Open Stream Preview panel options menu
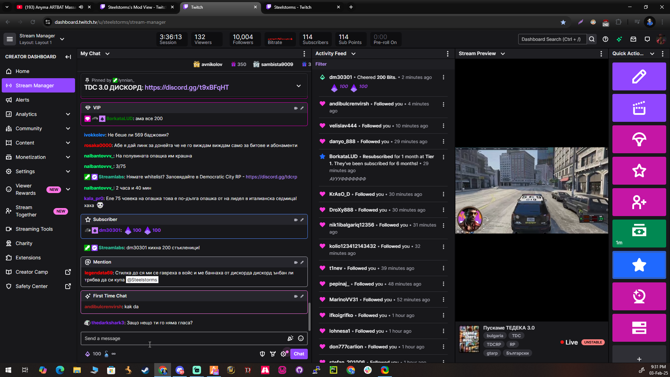Image resolution: width=670 pixels, height=377 pixels. click(x=601, y=54)
